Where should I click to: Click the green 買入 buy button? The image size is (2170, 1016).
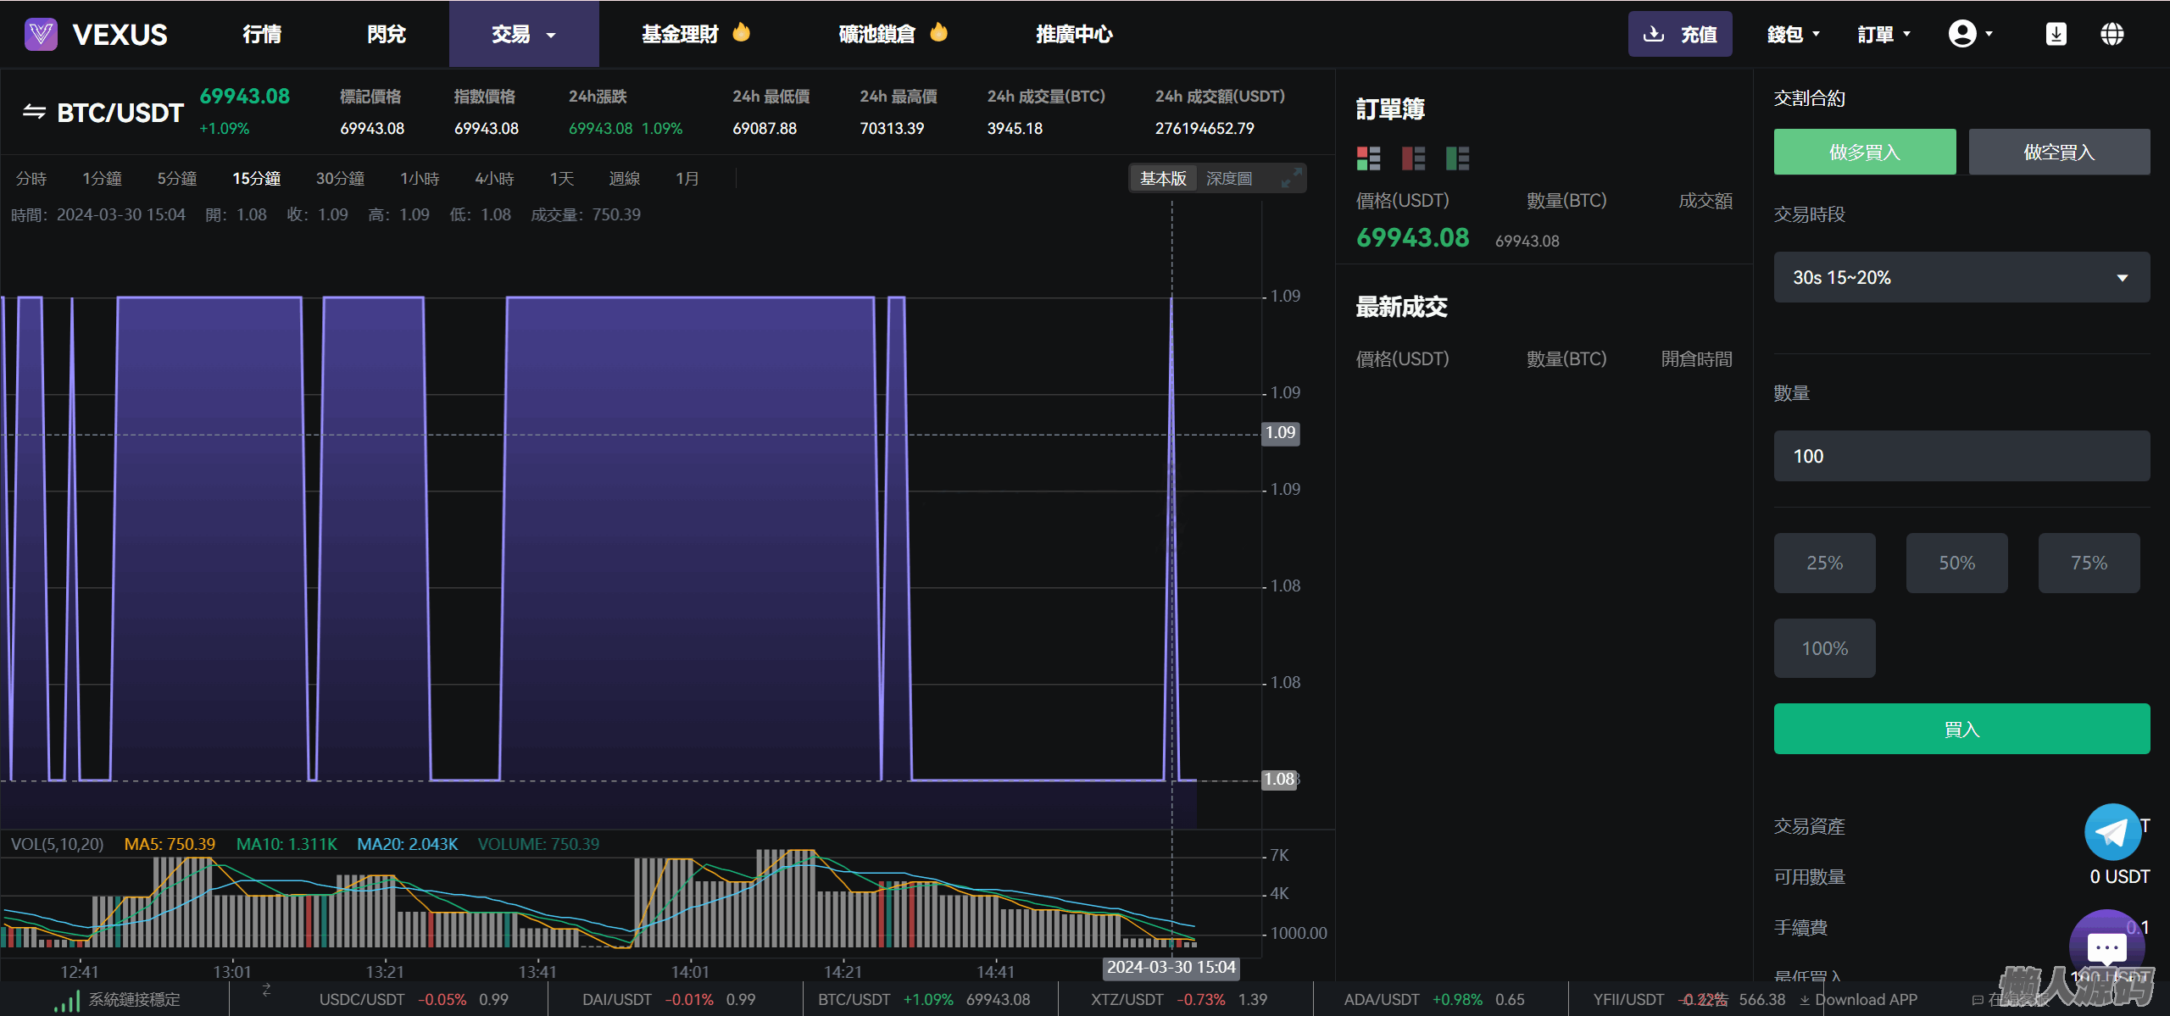pos(1961,729)
